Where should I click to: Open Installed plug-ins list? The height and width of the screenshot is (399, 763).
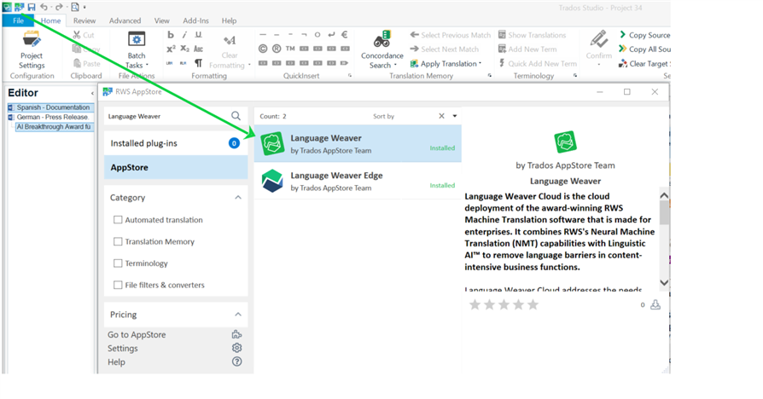(x=176, y=143)
